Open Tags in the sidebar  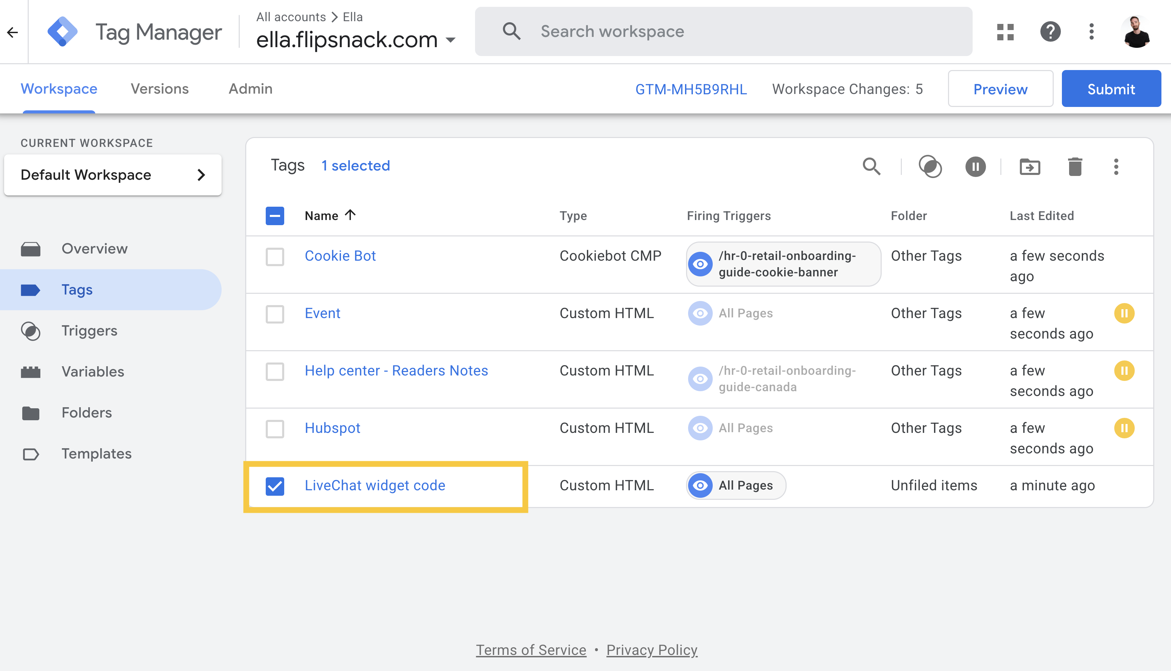pyautogui.click(x=111, y=289)
